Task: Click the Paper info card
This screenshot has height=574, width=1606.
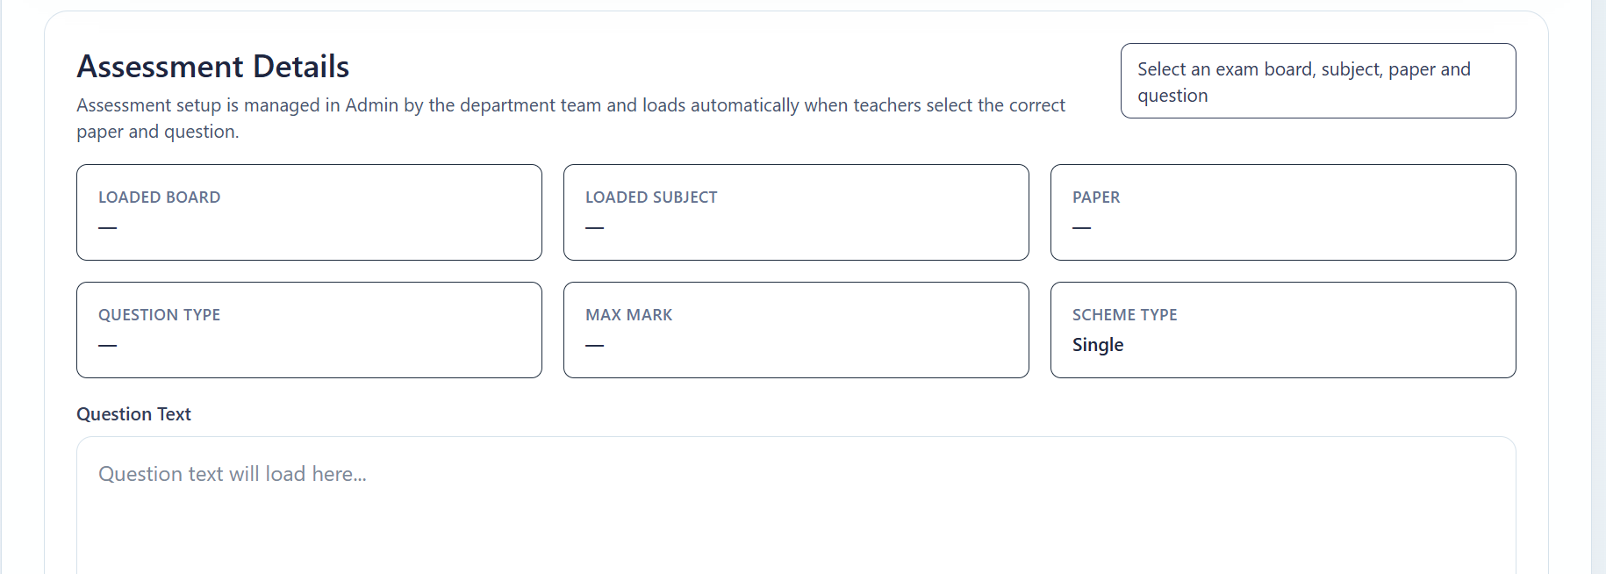Action: pyautogui.click(x=1282, y=212)
